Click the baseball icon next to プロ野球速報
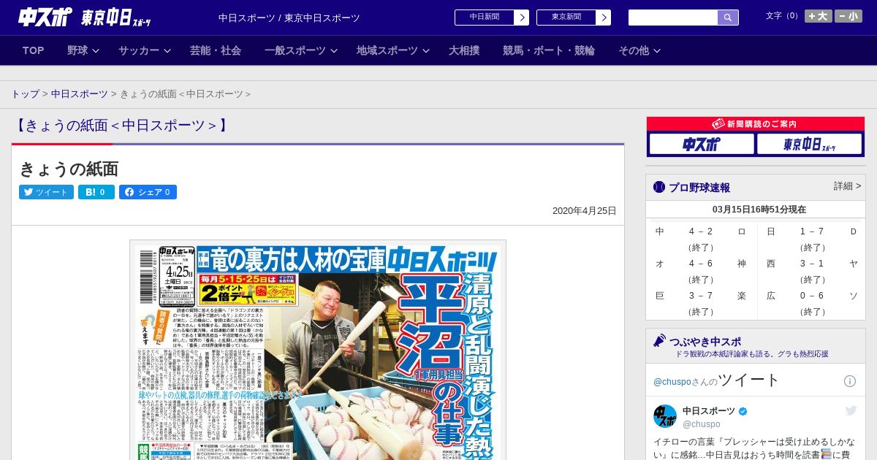Image resolution: width=877 pixels, height=460 pixels. click(x=659, y=187)
